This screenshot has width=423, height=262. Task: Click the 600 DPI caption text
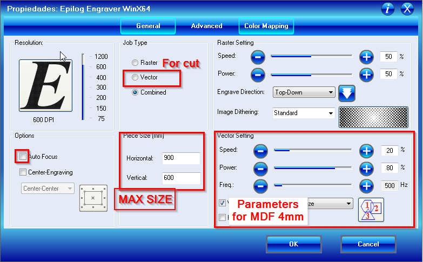43,120
